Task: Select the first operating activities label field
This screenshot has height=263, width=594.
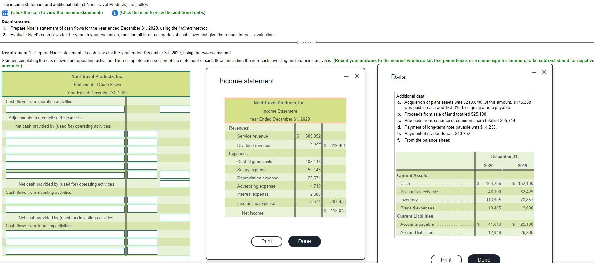Action: click(65, 109)
